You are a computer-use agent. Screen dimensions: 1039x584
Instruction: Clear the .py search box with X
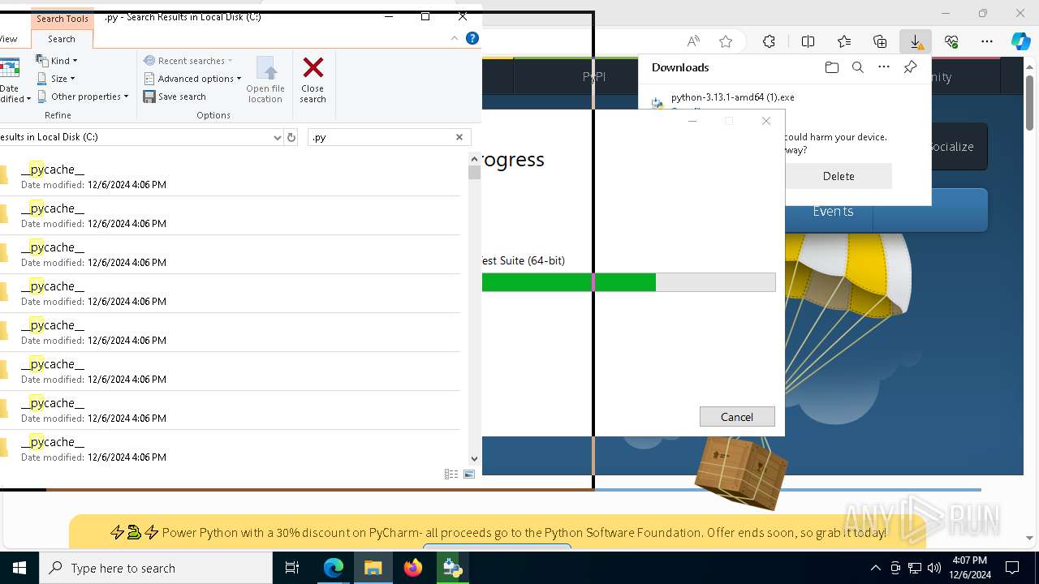(x=459, y=137)
